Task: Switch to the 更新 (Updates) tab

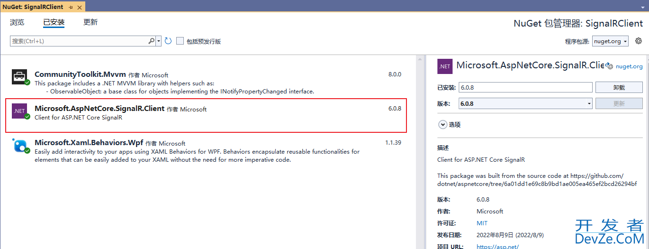Action: [90, 22]
